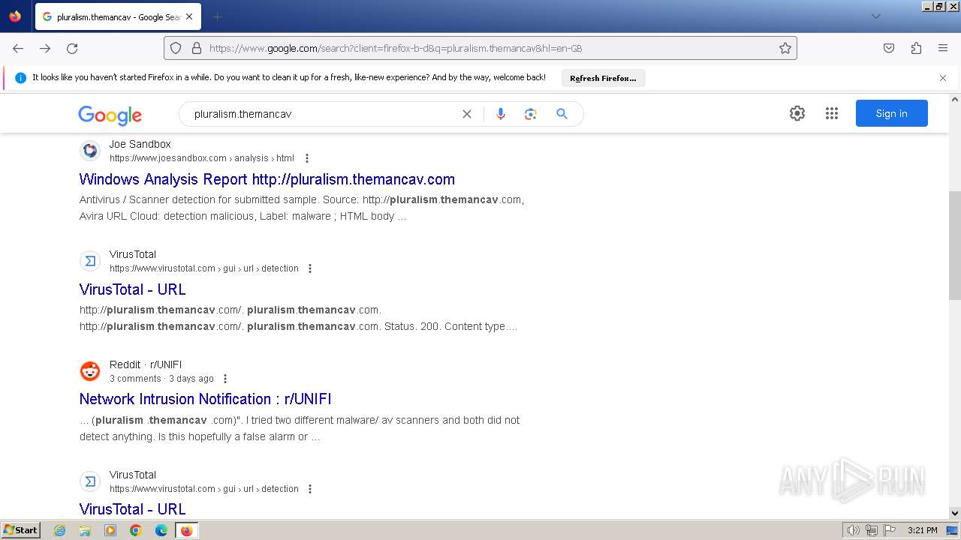The width and height of the screenshot is (961, 540).
Task: Click the scrollbar down arrow
Action: 955,513
